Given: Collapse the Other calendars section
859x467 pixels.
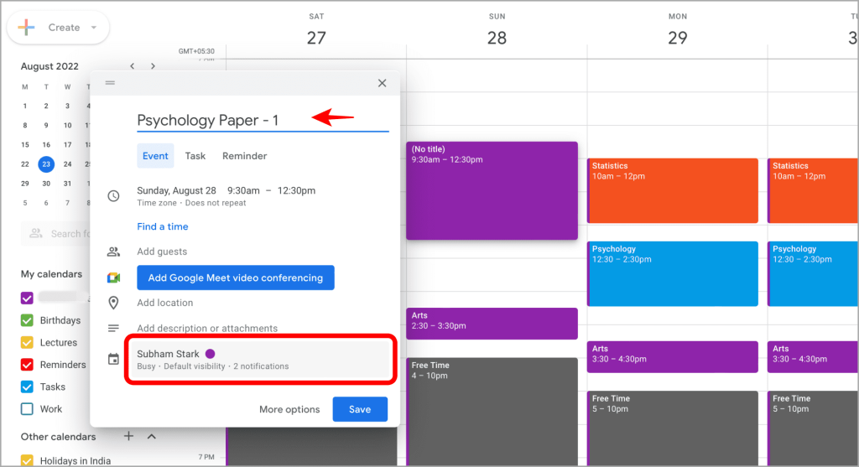Looking at the screenshot, I should tap(152, 436).
